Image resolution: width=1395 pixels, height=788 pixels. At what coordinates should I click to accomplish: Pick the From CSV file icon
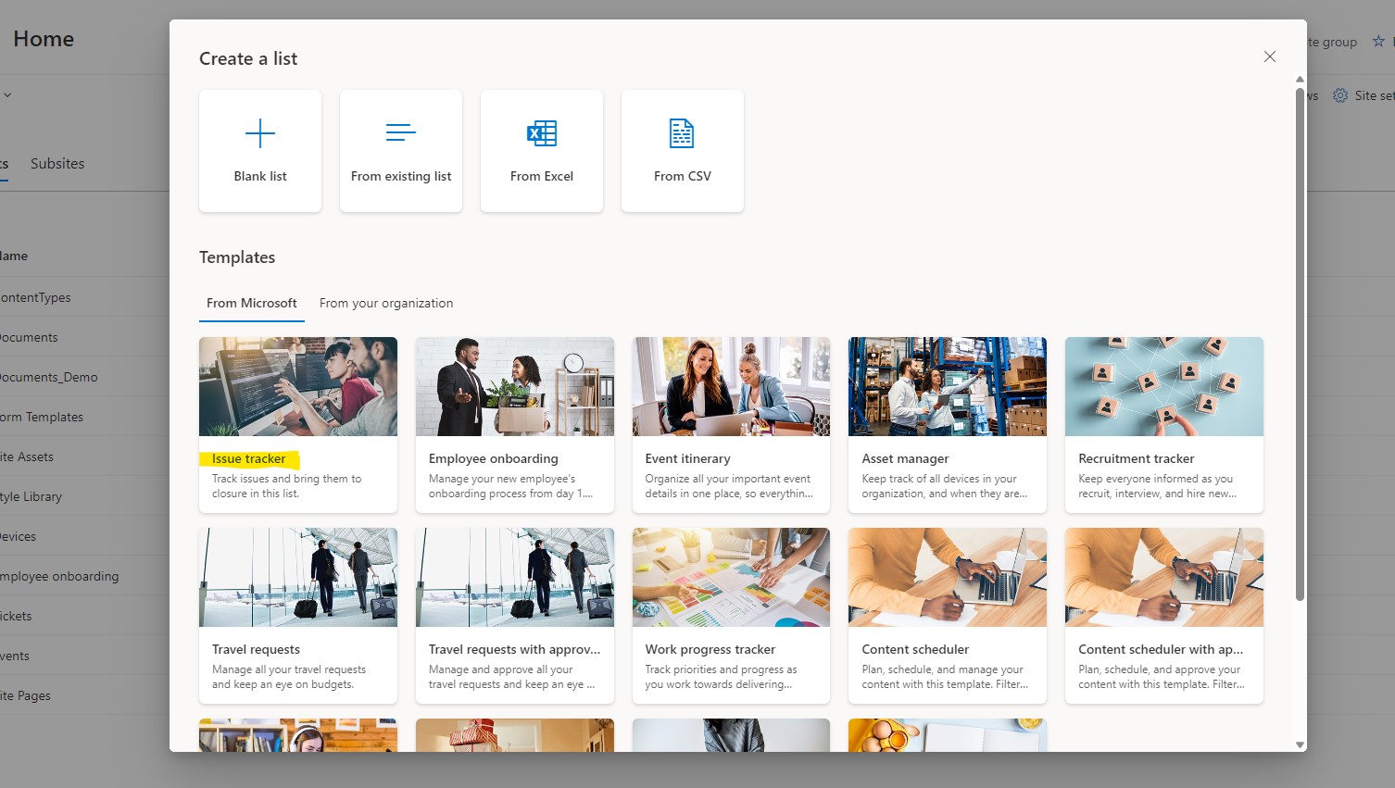coord(682,133)
